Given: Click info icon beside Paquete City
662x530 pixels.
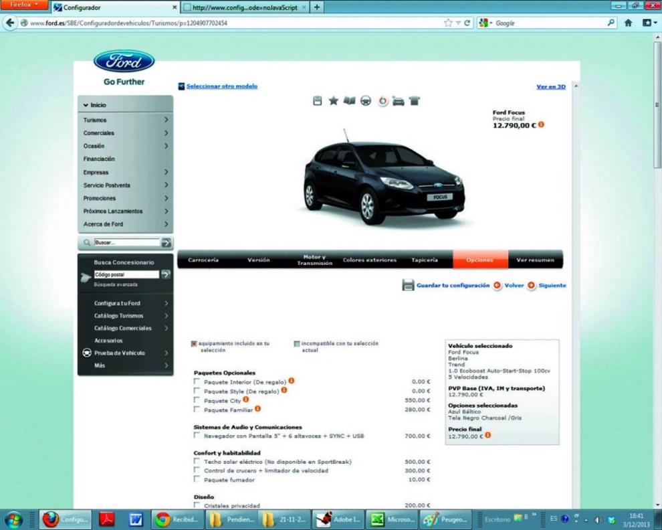Looking at the screenshot, I should point(245,400).
